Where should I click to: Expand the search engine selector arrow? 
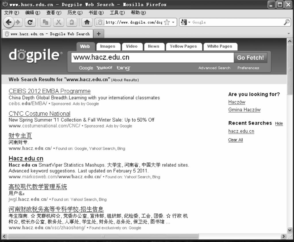(189, 22)
